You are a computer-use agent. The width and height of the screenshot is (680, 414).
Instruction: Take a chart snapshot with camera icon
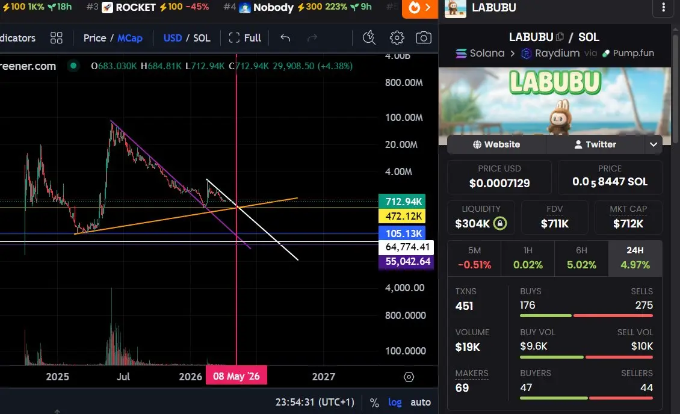click(x=423, y=38)
